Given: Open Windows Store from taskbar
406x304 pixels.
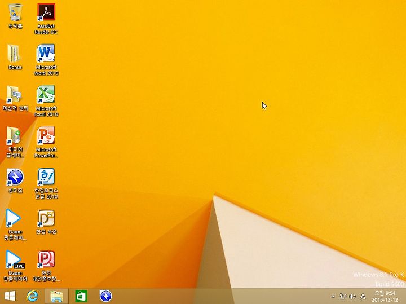Looking at the screenshot, I should [81, 296].
